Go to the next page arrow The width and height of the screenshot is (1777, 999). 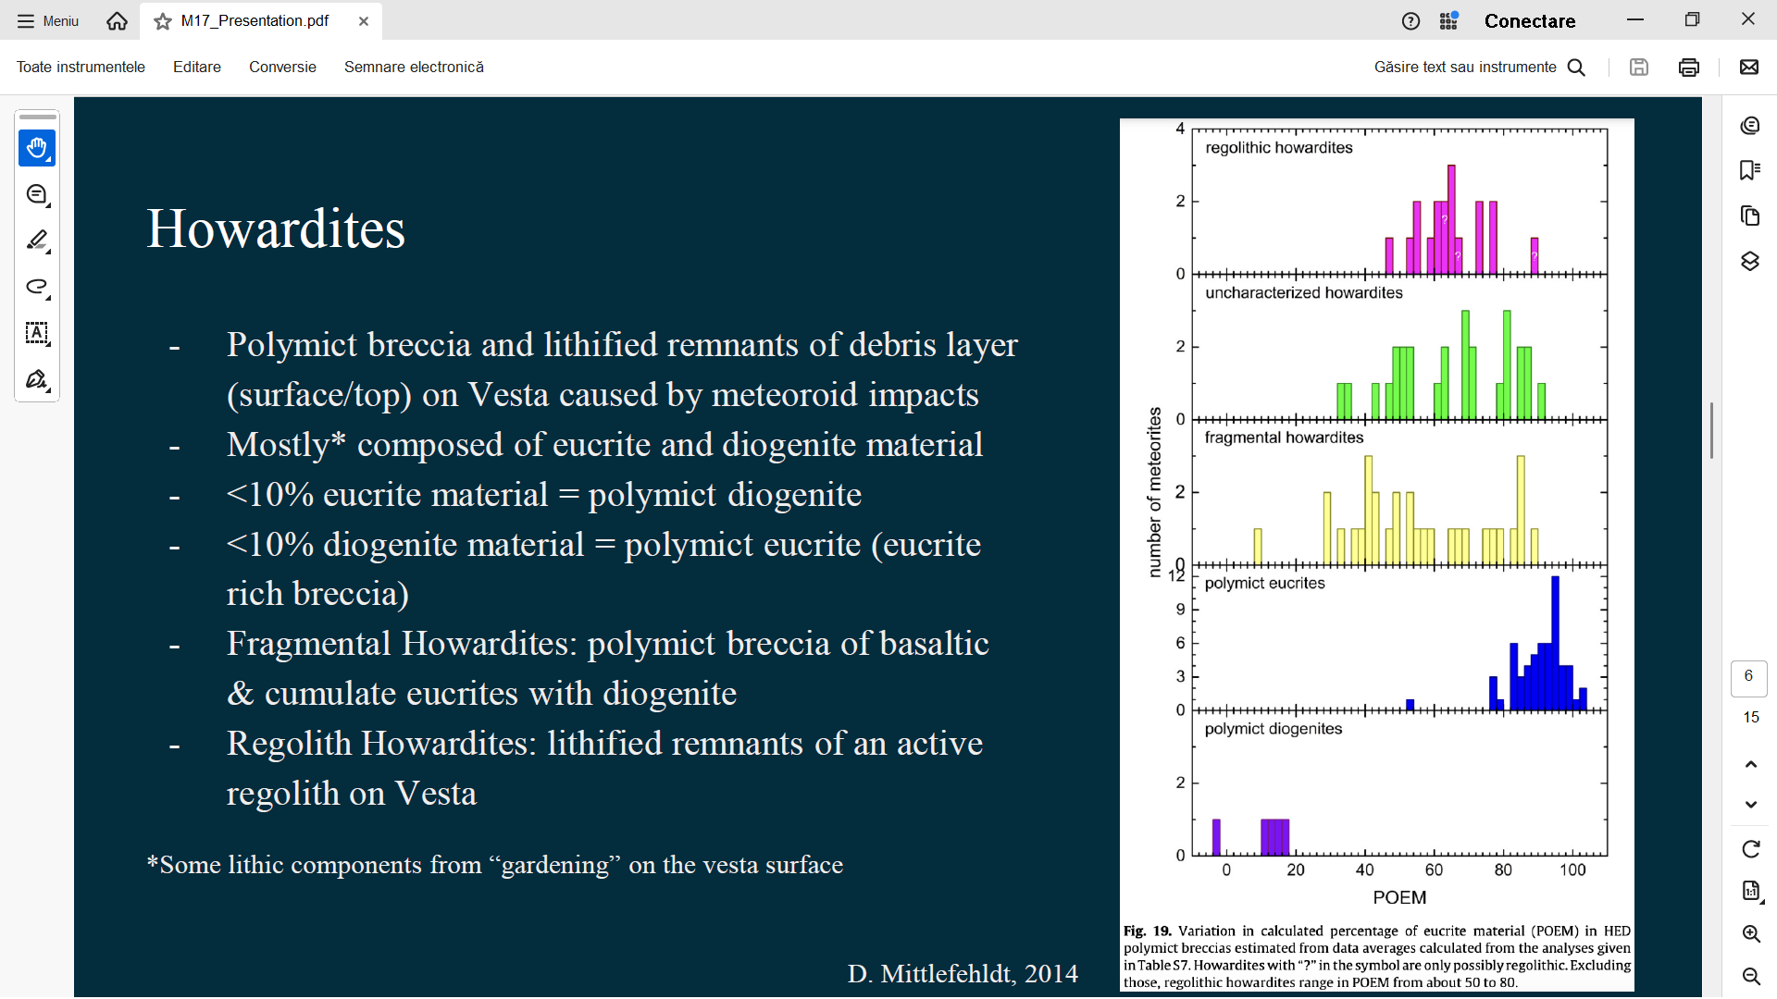click(1750, 805)
